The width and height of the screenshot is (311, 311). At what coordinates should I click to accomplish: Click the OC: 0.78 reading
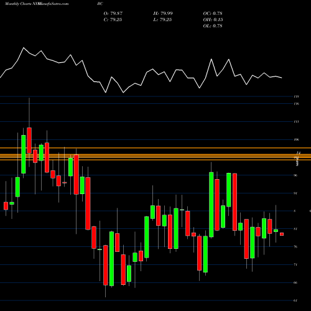(x=213, y=14)
